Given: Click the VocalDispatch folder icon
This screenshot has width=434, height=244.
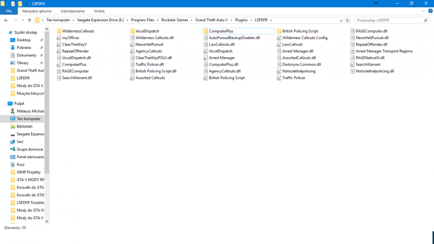Looking at the screenshot, I should (x=132, y=31).
